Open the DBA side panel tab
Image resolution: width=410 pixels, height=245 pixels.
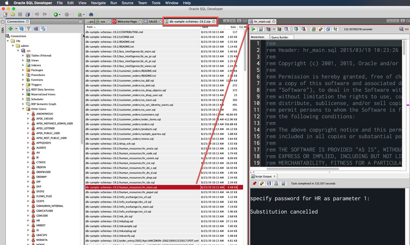point(3,30)
